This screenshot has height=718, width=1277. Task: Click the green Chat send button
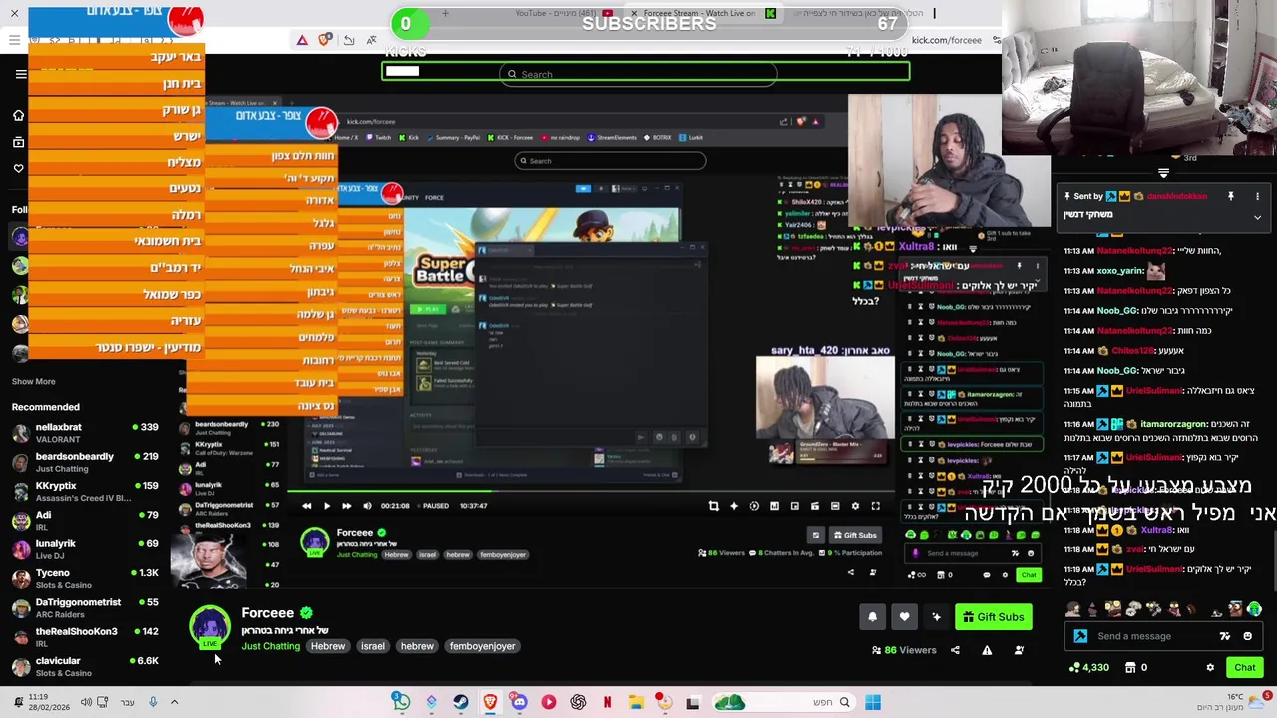point(1244,668)
